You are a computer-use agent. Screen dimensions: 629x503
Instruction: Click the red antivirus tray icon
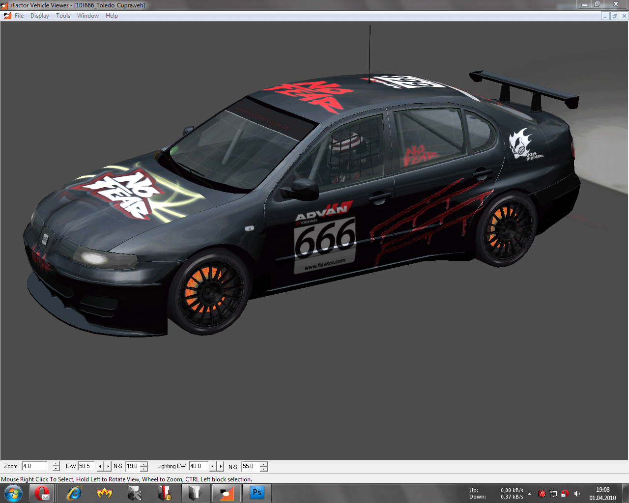[x=542, y=494]
